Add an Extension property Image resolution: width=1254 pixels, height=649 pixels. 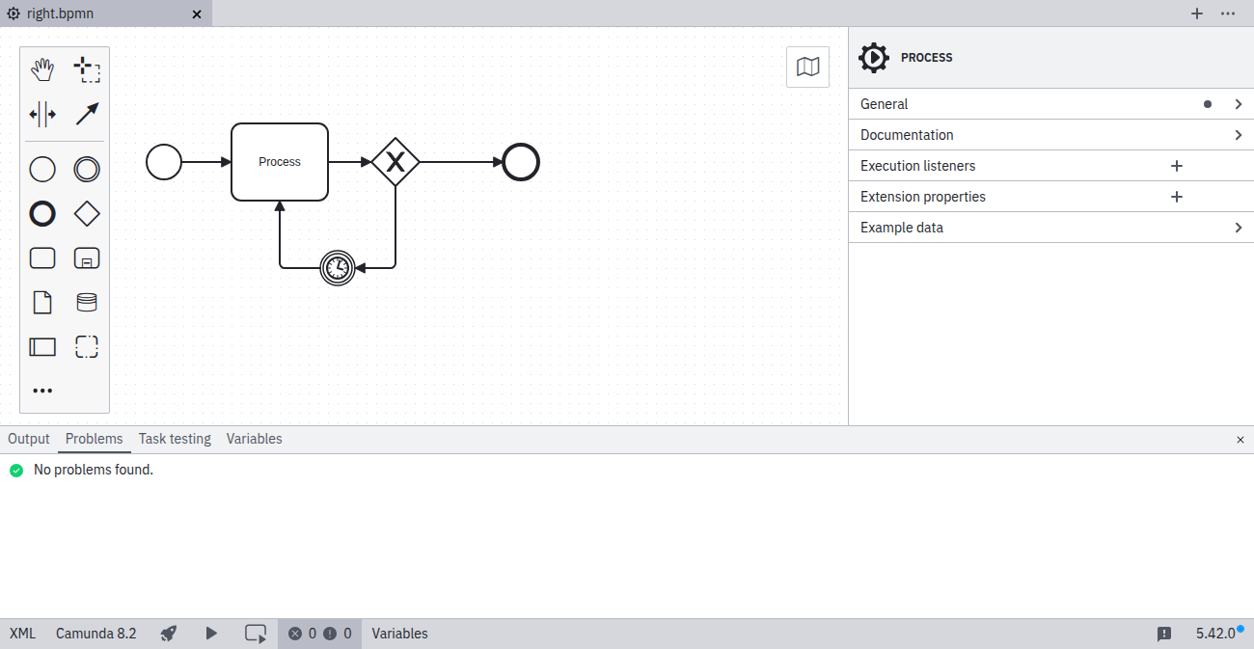1177,196
